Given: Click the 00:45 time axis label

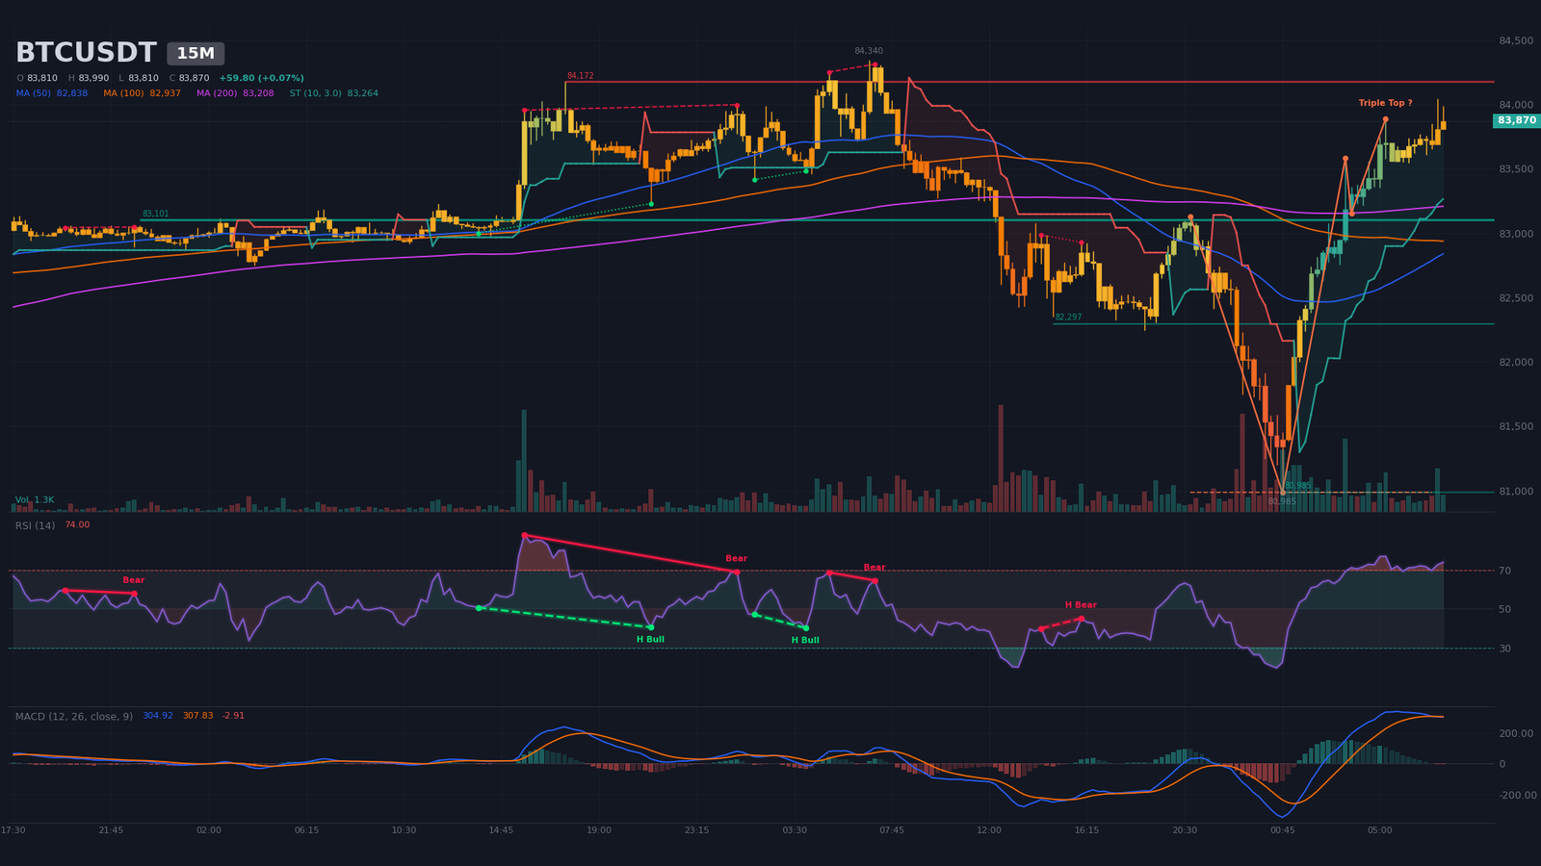Looking at the screenshot, I should point(1282,830).
